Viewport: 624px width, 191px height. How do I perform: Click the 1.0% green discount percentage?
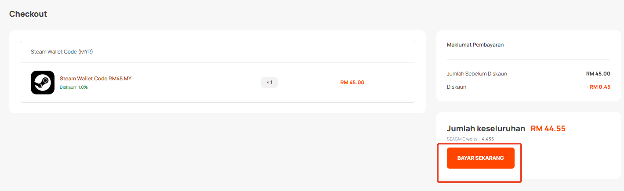83,87
